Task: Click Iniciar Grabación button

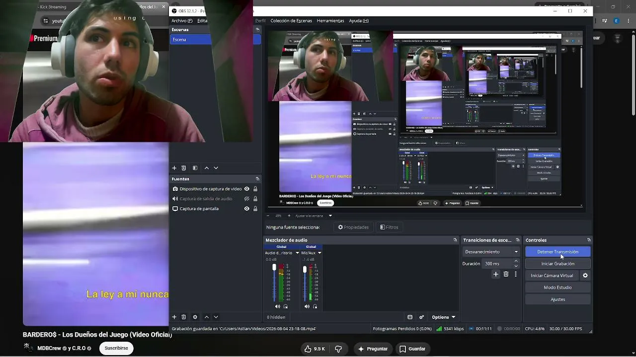Action: (x=557, y=264)
